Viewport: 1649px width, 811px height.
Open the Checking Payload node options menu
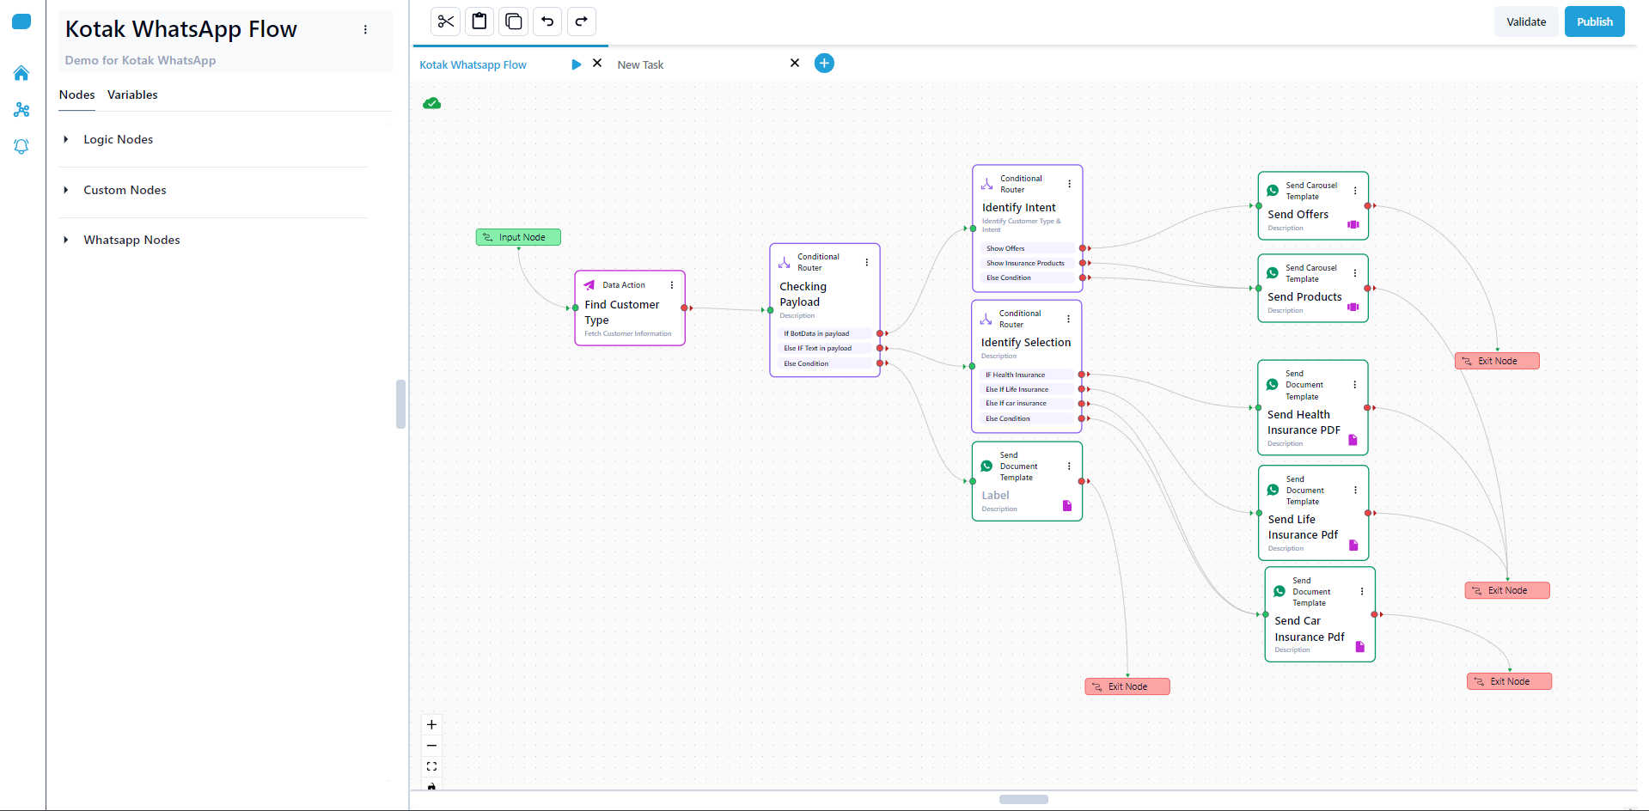click(867, 263)
